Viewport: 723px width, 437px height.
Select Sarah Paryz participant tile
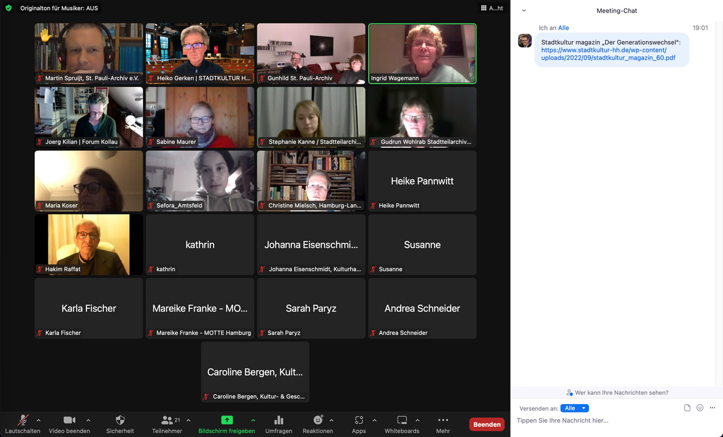311,308
